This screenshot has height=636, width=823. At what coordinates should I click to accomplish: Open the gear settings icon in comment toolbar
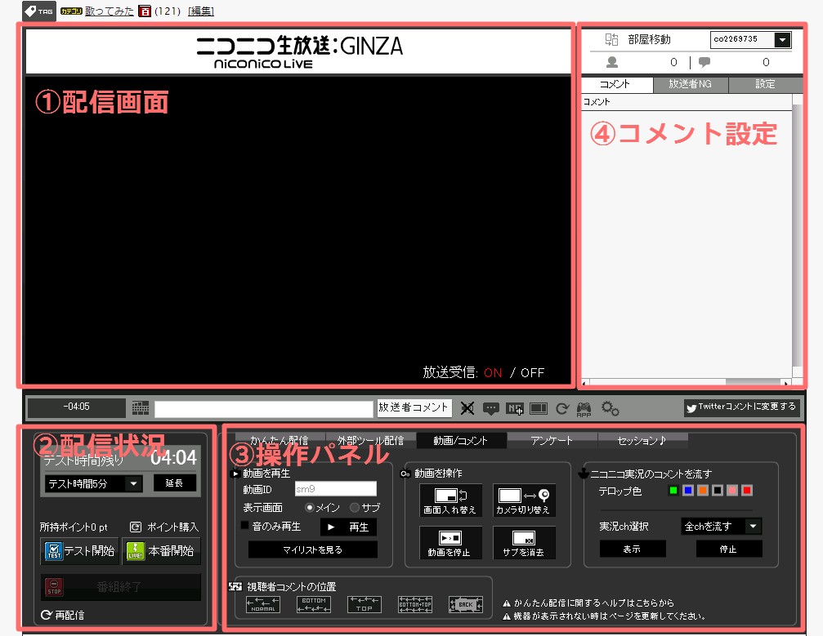[x=610, y=407]
